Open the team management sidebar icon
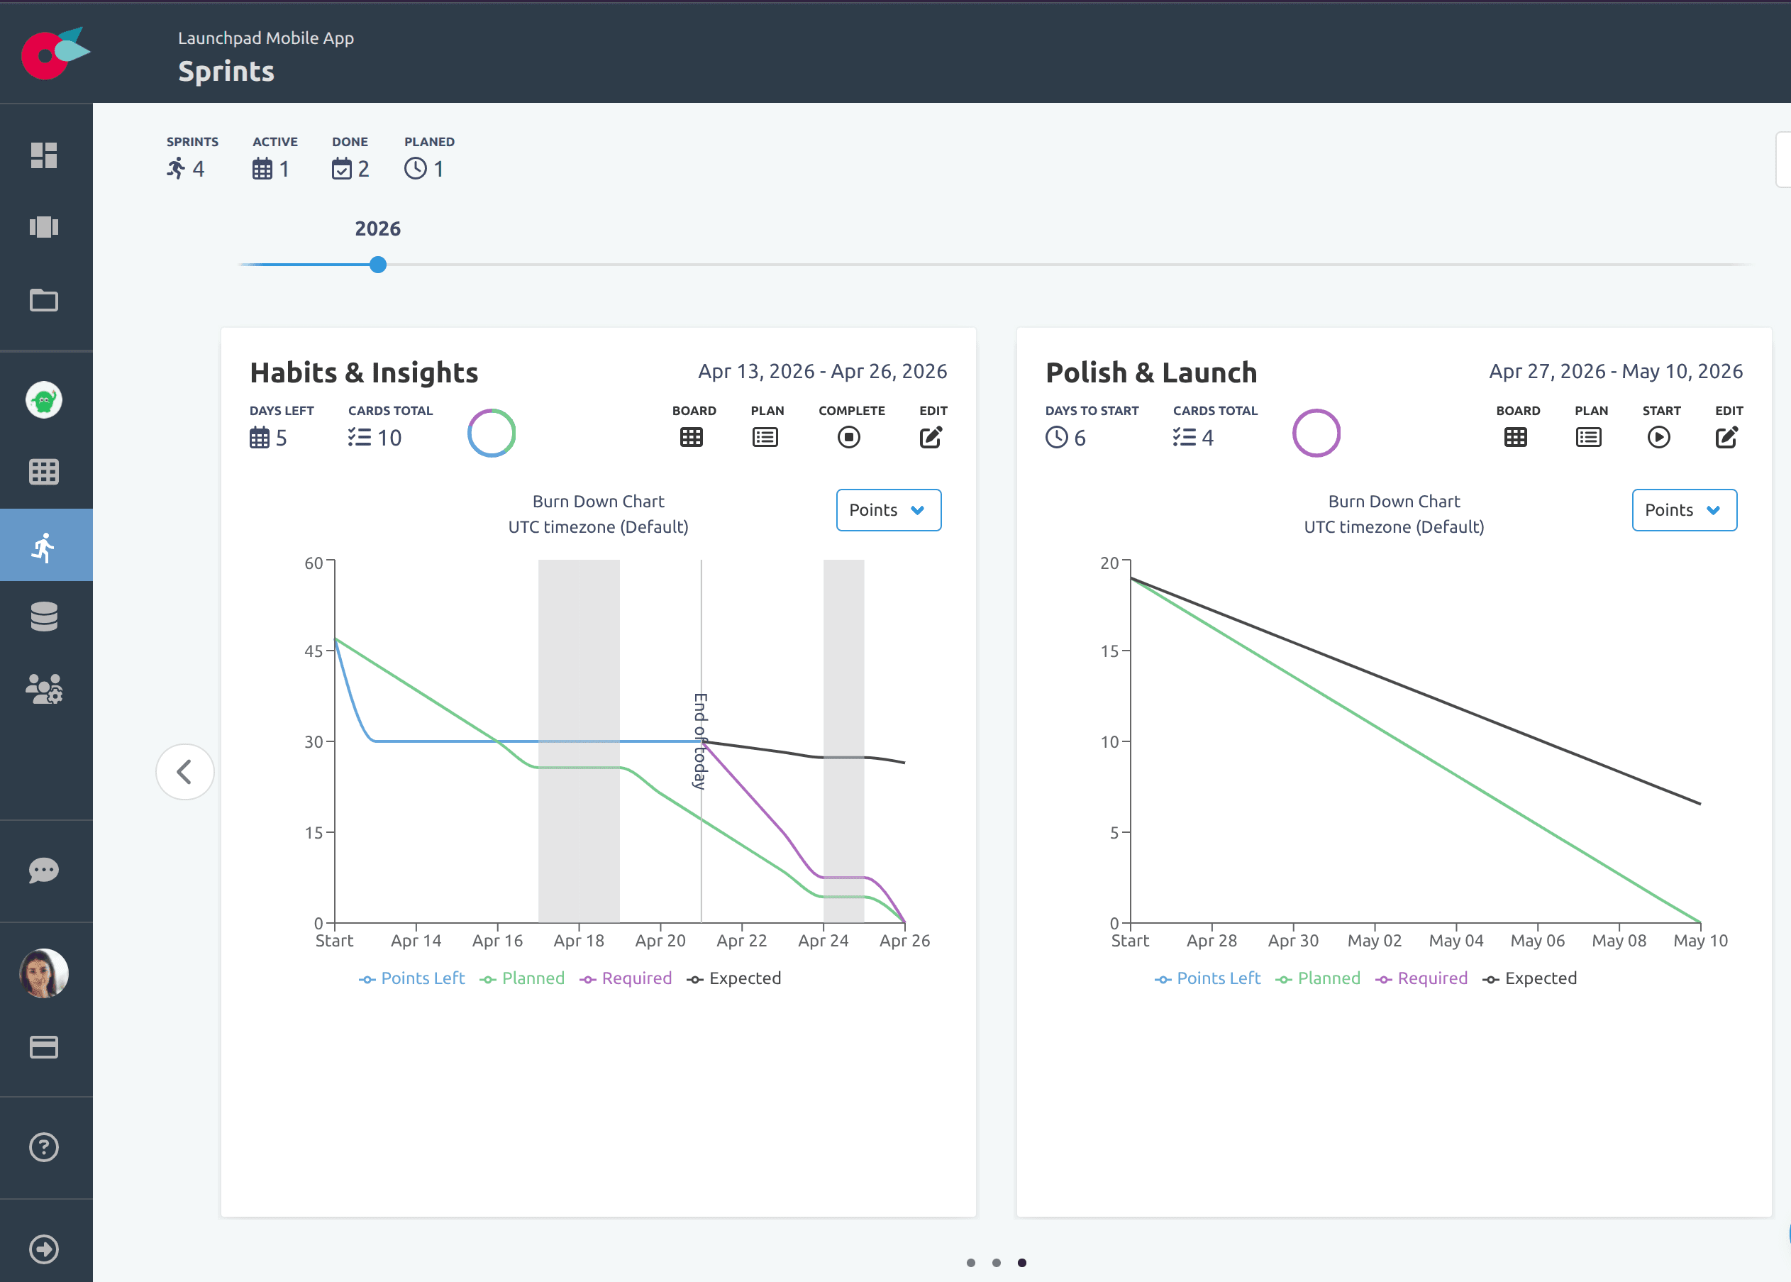 45,688
